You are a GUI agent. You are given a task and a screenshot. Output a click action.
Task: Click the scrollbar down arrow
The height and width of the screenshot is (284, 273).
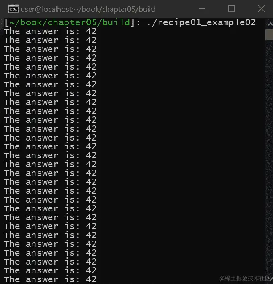[x=270, y=279]
